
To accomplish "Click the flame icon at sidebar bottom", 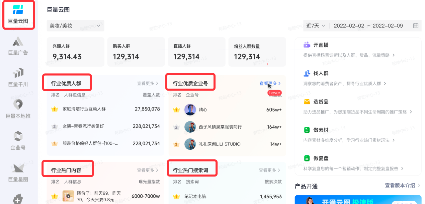I will [18, 199].
